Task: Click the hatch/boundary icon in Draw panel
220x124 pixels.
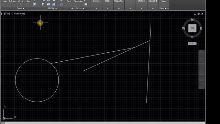Action: pos(34,4)
